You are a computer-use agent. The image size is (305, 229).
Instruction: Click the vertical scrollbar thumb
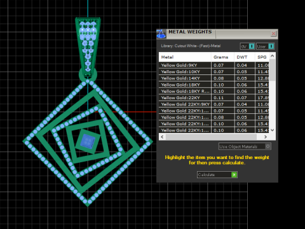tap(273, 70)
